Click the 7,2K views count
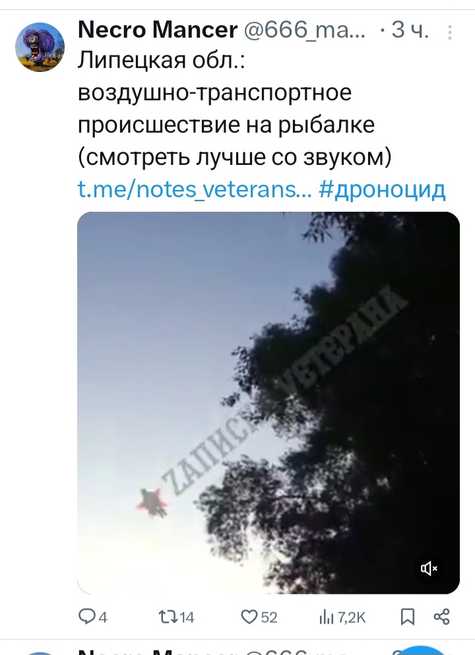Viewport: 475px width, 655px height. click(352, 617)
